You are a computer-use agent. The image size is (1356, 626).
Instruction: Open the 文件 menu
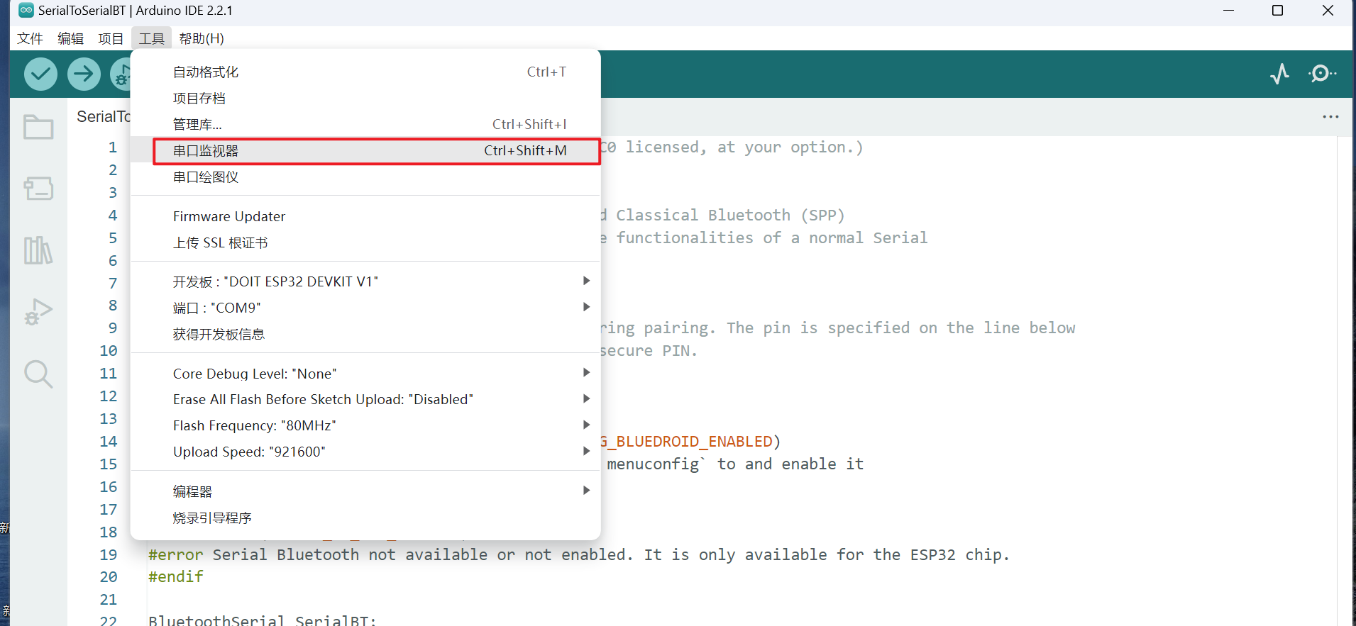pos(30,38)
